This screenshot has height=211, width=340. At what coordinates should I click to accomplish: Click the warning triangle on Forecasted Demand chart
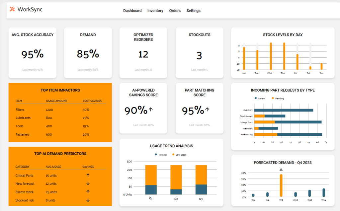(x=281, y=170)
